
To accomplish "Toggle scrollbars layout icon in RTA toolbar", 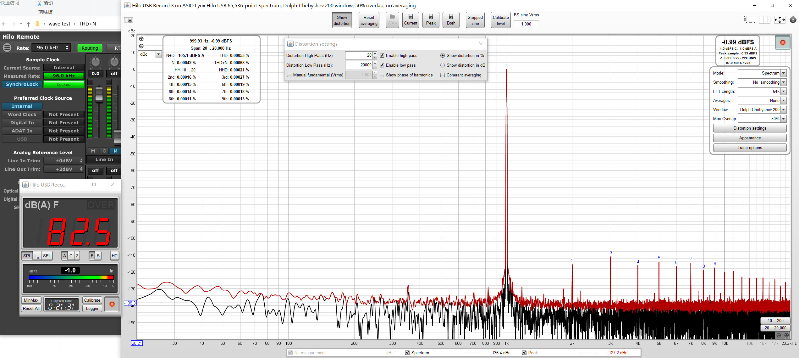I will pos(749,20).
